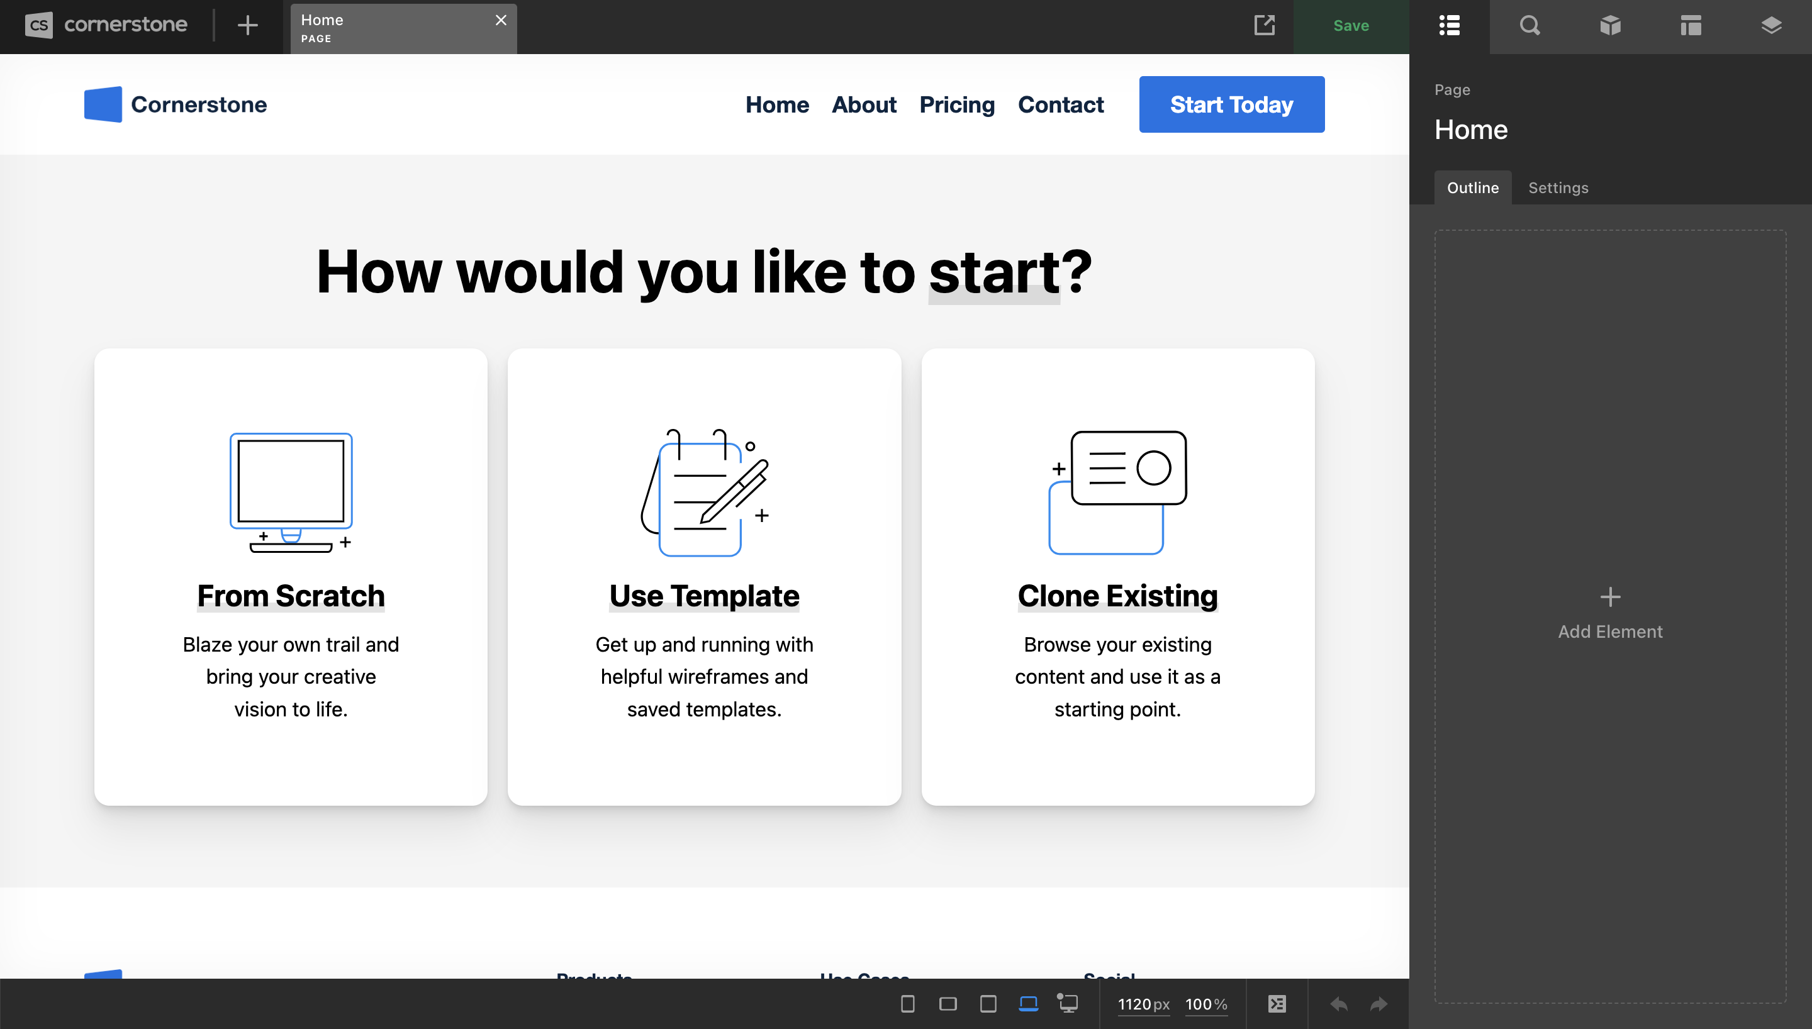Open page preview in external window
This screenshot has width=1812, height=1029.
(x=1264, y=25)
